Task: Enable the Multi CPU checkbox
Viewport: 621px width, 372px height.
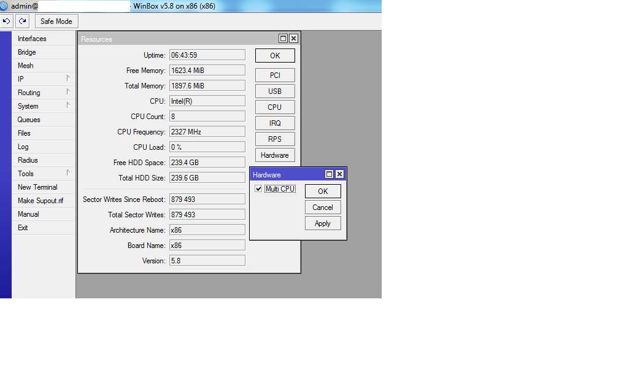Action: (258, 188)
